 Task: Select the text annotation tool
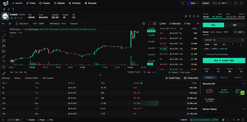(4, 61)
